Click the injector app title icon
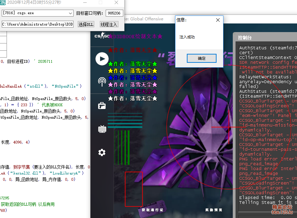This screenshot has width=297, height=218. [x=3, y=2]
